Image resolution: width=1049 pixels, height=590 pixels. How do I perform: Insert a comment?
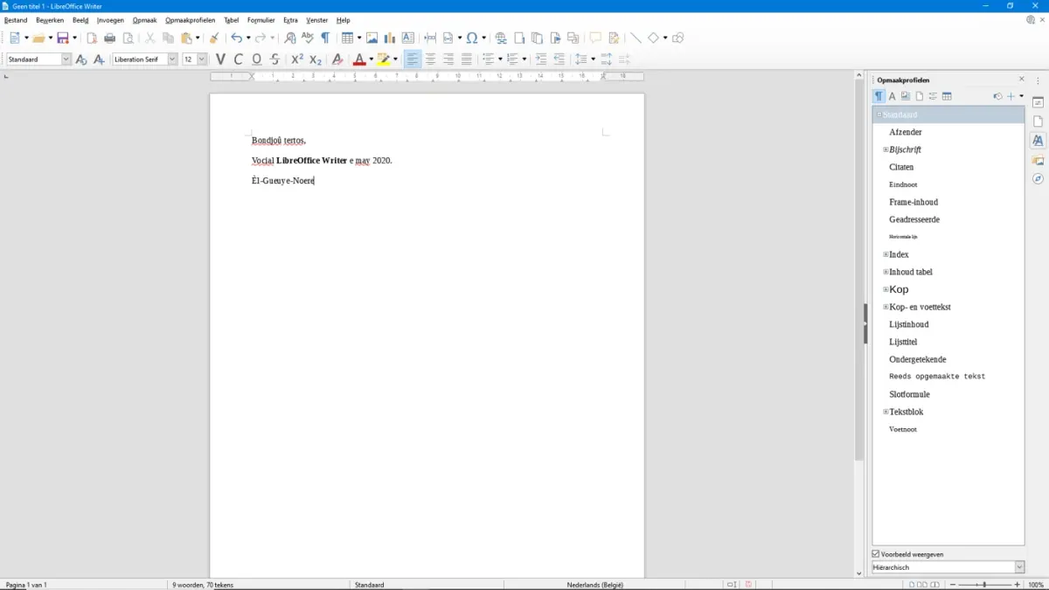[595, 38]
